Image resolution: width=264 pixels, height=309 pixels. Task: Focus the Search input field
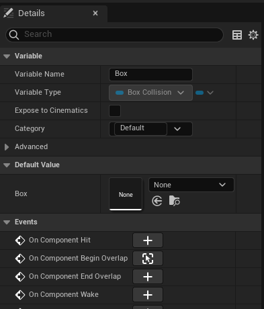pyautogui.click(x=114, y=35)
